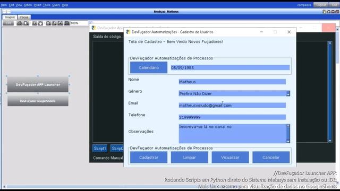Click the Print Preview icon

coord(26,23)
